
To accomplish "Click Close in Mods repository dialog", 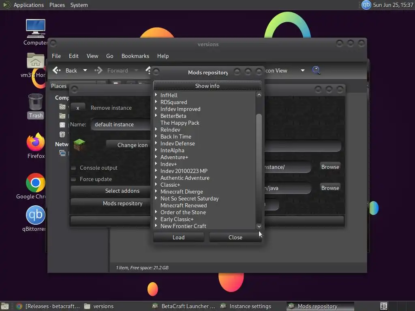I will coord(235,237).
